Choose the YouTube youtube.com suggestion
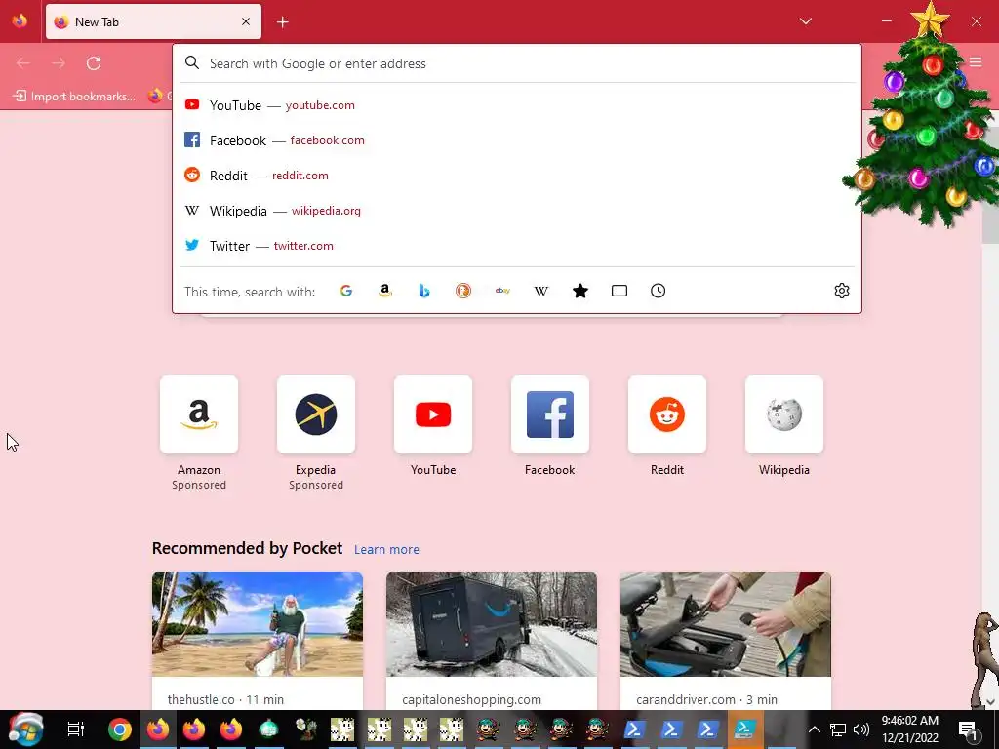The width and height of the screenshot is (999, 749). coord(517,105)
